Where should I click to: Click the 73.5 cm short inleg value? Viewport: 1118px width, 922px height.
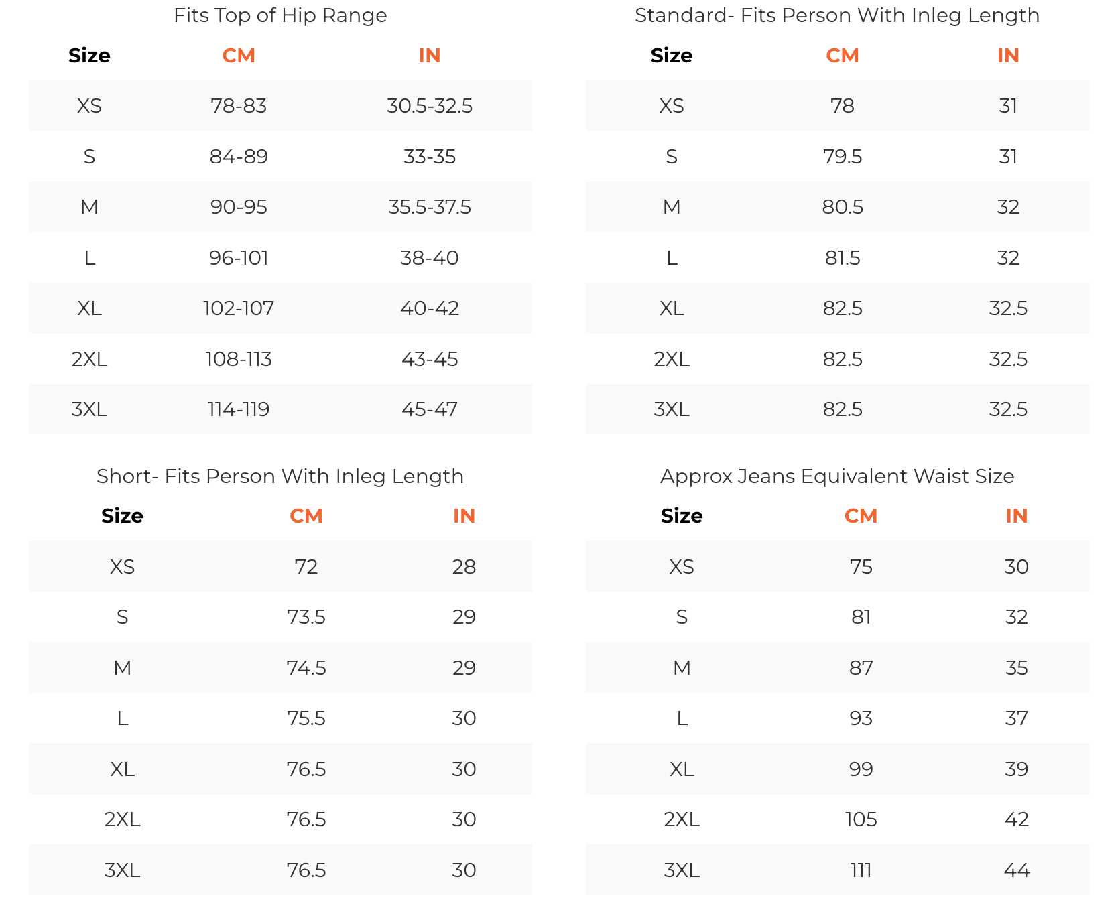click(x=306, y=617)
